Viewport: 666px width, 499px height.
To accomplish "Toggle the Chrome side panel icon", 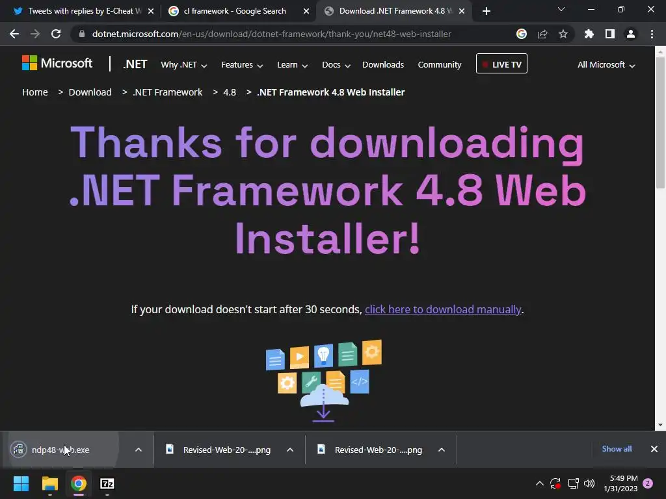I will point(610,34).
